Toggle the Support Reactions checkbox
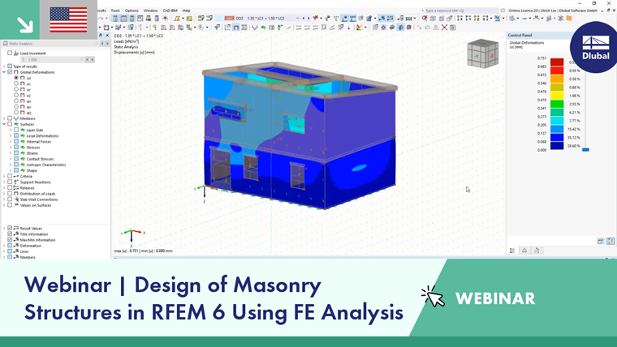This screenshot has width=617, height=347. click(10, 182)
